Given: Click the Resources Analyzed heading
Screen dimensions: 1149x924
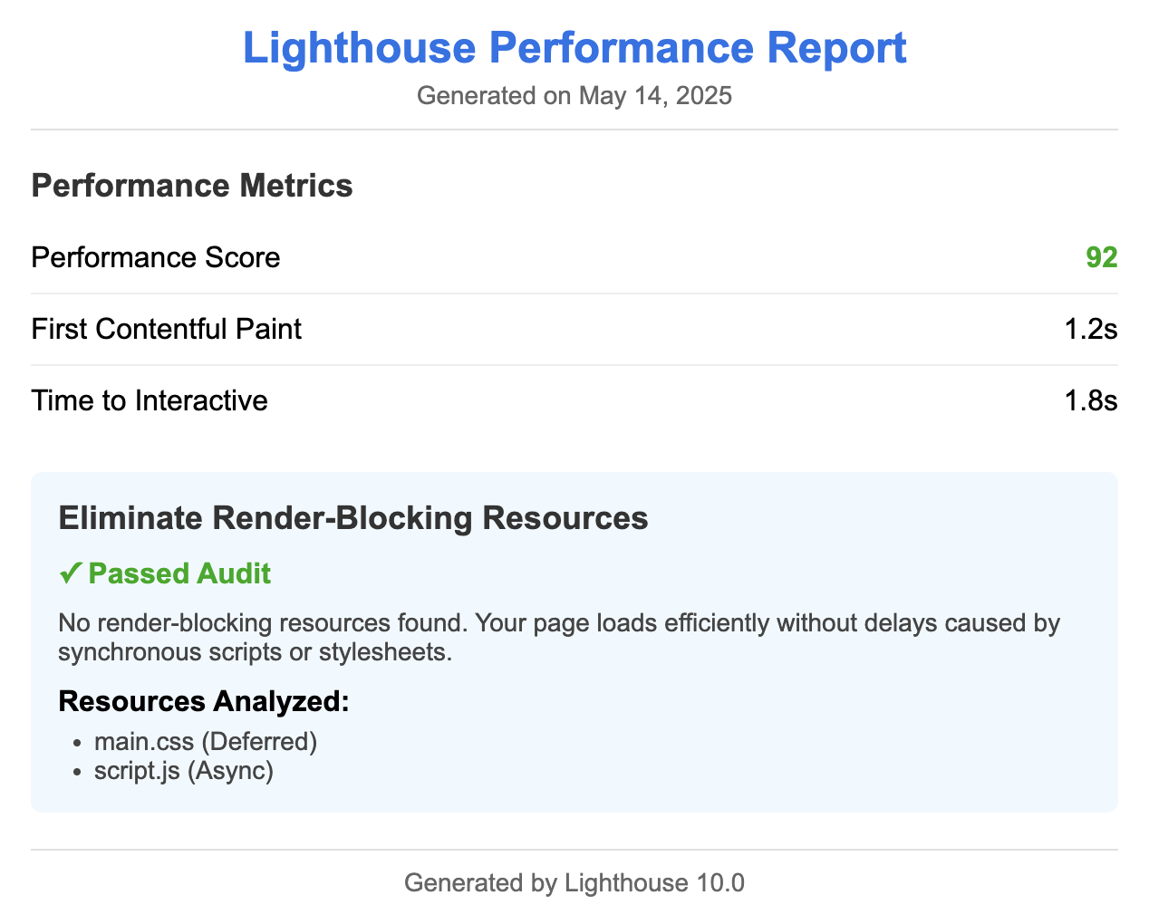Looking at the screenshot, I should [204, 702].
